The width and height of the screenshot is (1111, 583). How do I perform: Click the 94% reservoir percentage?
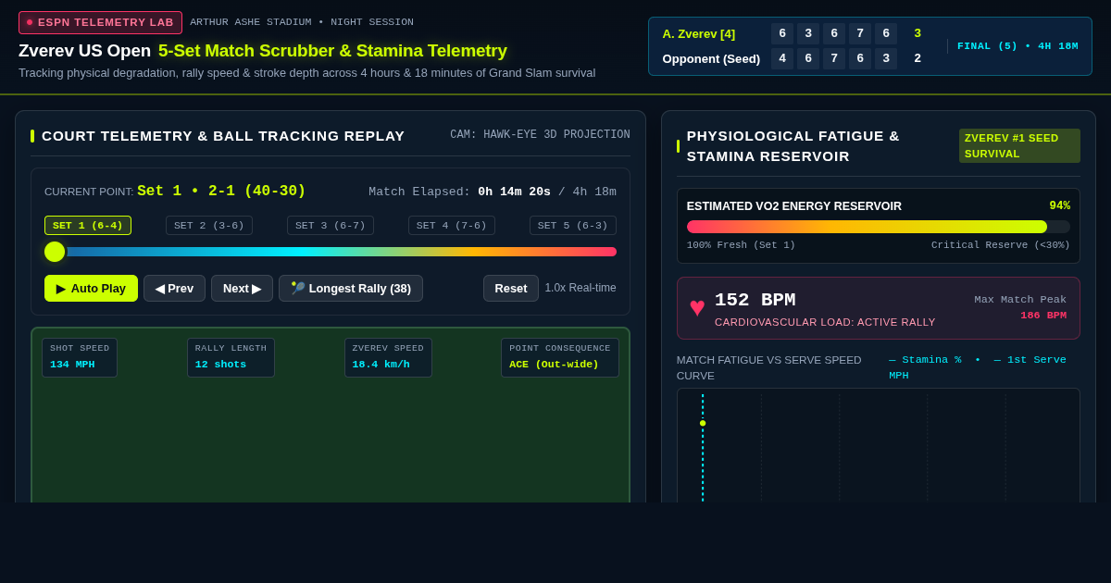pos(1059,205)
